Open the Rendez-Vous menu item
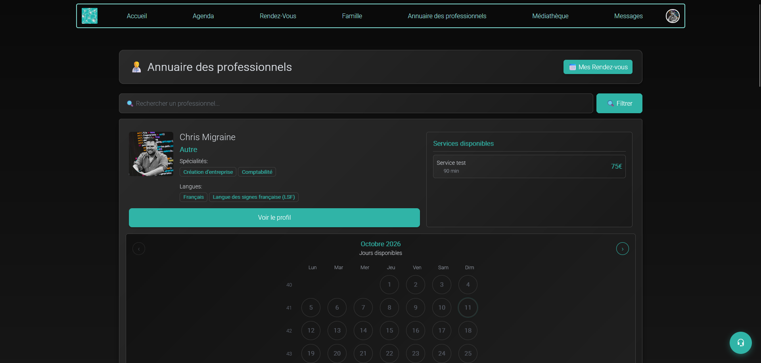Screen dimensions: 761x363 278,16
